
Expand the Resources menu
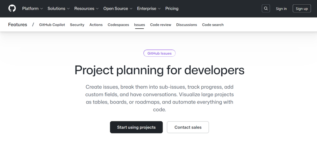[86, 9]
